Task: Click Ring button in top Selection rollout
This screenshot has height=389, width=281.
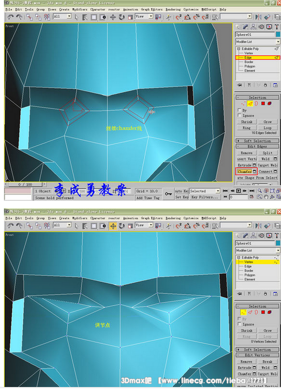Action: tap(246, 128)
